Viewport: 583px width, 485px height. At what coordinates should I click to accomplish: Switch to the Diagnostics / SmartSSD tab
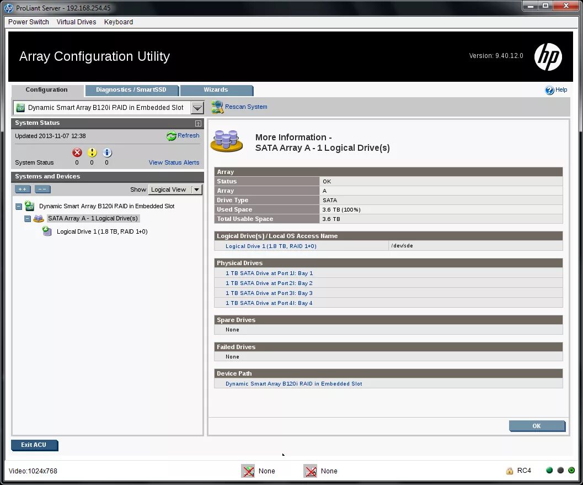(131, 90)
